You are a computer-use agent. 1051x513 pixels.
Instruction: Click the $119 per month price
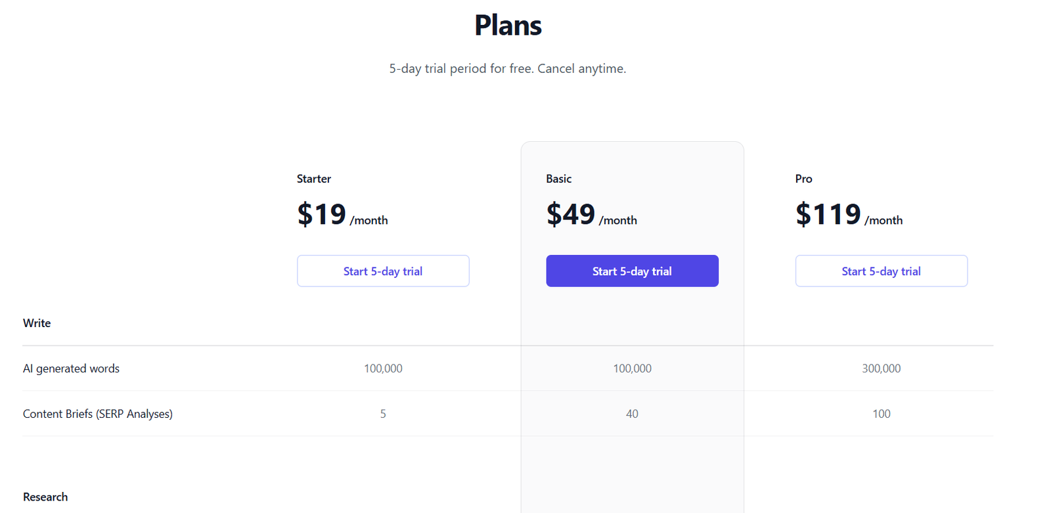849,215
